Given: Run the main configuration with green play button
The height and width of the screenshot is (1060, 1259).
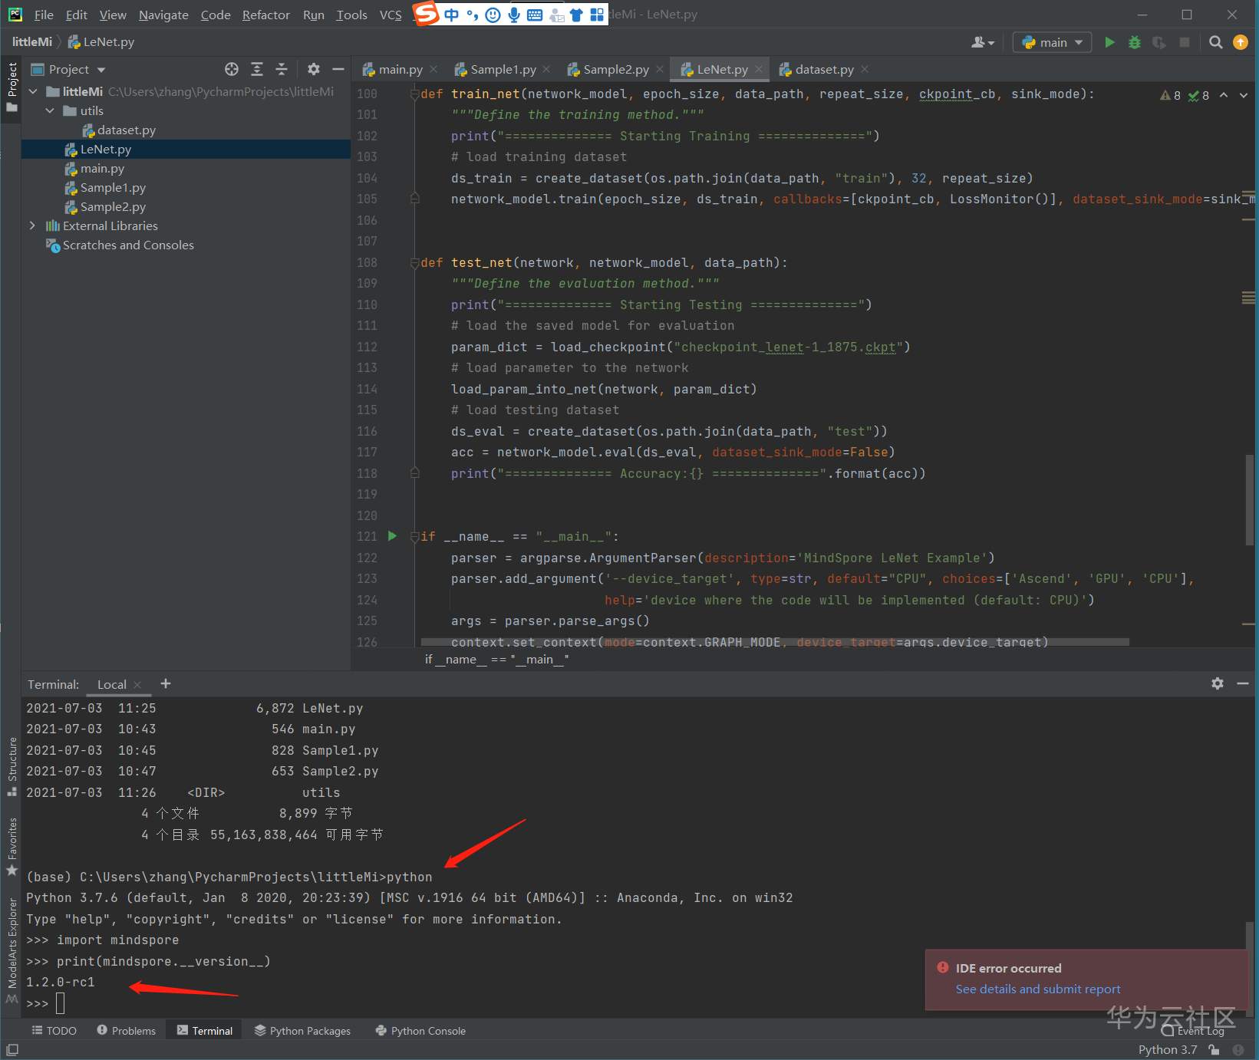Looking at the screenshot, I should pos(1109,42).
